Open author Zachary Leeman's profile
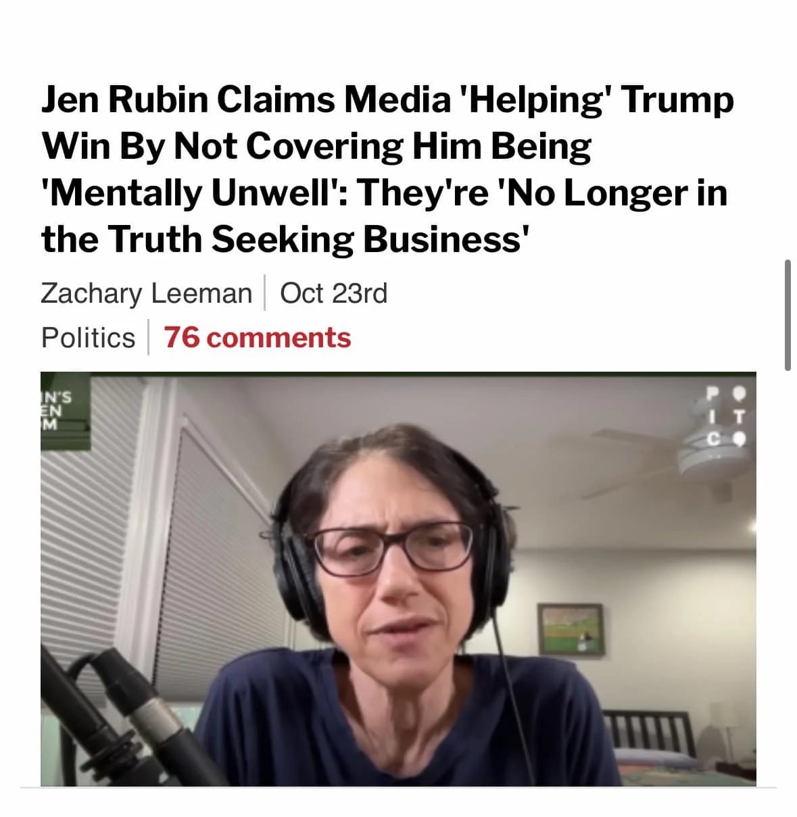This screenshot has width=797, height=817. coord(146,293)
